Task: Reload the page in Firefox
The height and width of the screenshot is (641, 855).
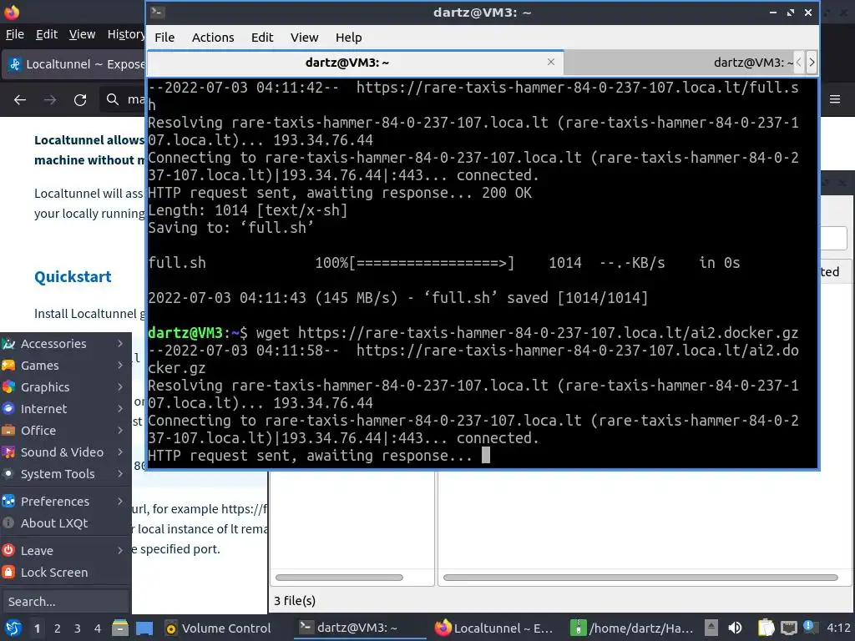Action: coord(80,100)
